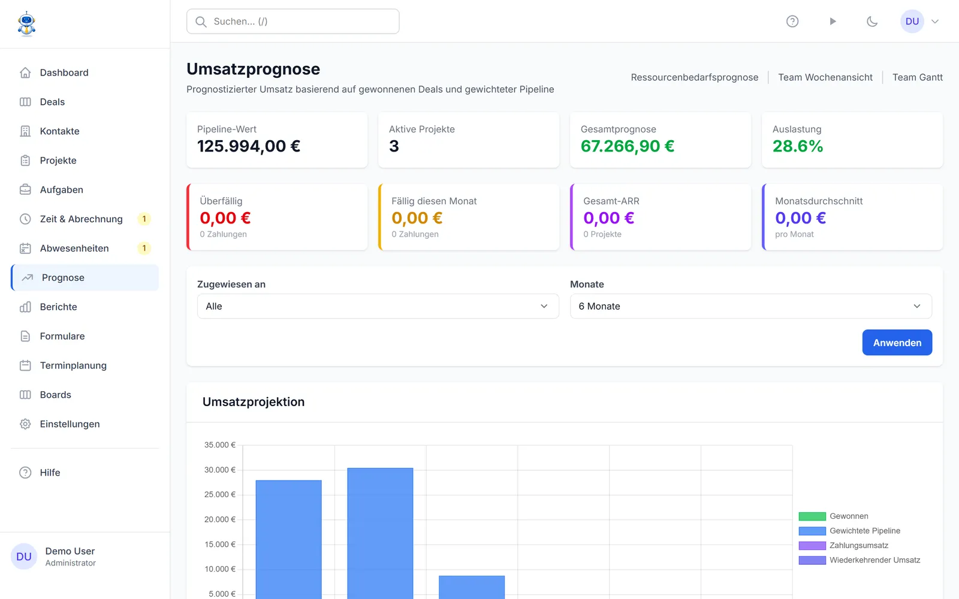Focus the Suchen search field

293,22
